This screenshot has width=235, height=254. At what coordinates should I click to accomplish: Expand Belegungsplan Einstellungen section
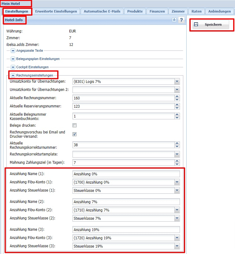[x=13, y=59]
